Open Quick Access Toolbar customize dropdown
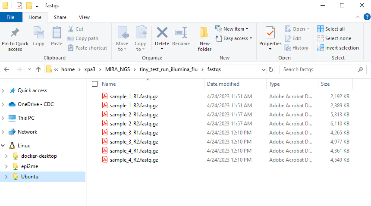The image size is (371, 206). [37, 6]
